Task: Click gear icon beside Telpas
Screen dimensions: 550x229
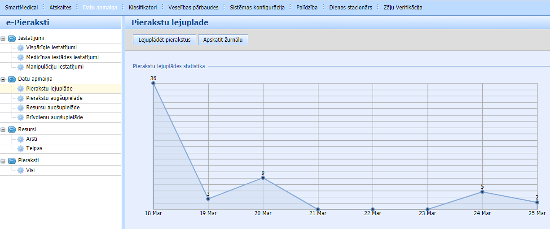Action: 21,149
